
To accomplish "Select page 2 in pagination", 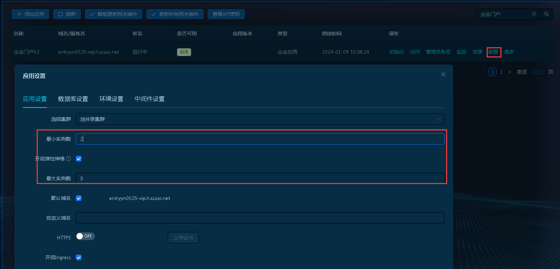I will (x=501, y=72).
